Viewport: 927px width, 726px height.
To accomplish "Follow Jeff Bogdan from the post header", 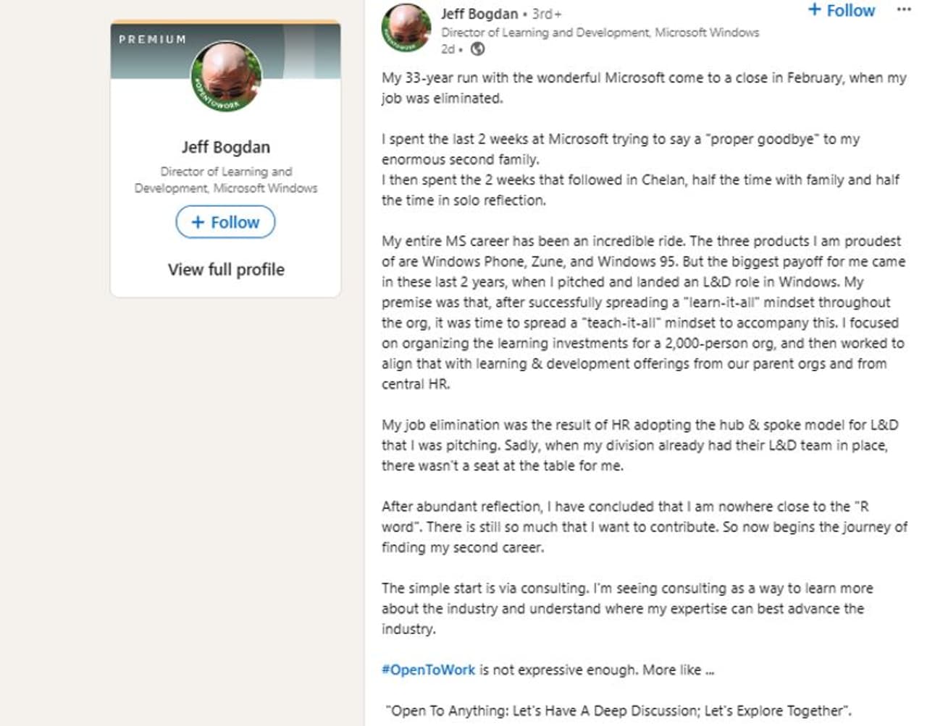I will pyautogui.click(x=842, y=11).
